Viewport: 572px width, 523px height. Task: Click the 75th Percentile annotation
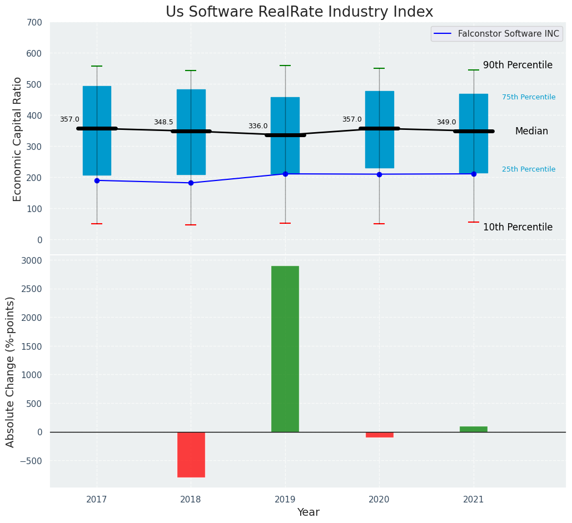point(528,97)
